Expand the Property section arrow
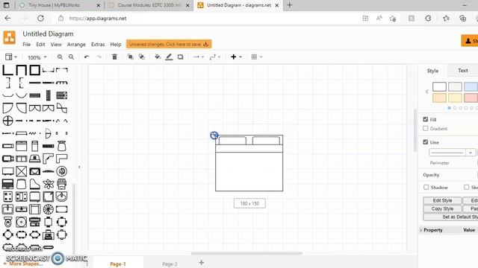Viewport: 478px width, 268px height. [x=421, y=230]
